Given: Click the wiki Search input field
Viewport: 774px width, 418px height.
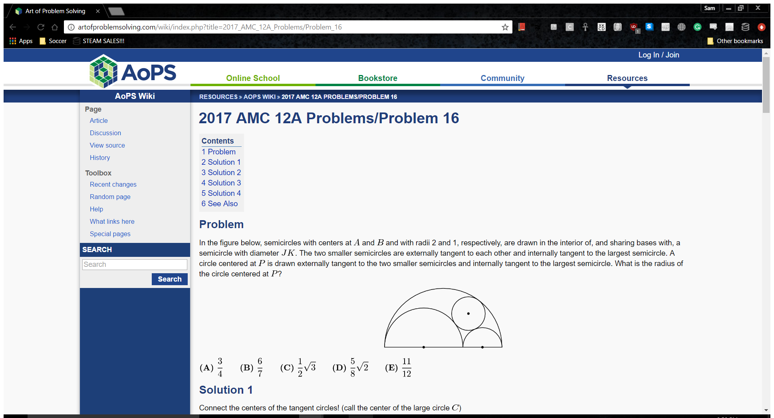Looking at the screenshot, I should pos(135,264).
